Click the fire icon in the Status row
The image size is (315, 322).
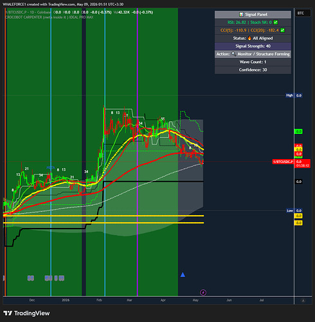(x=249, y=38)
